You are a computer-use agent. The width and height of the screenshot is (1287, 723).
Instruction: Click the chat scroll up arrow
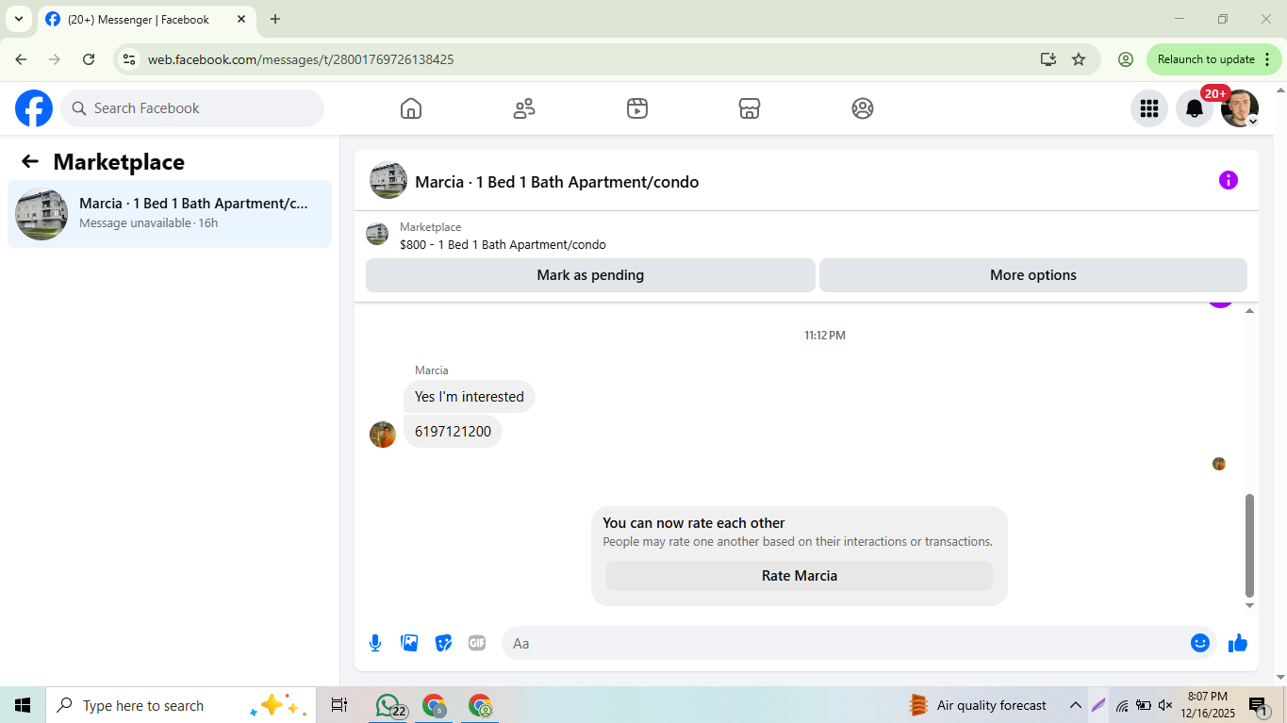[x=1250, y=310]
